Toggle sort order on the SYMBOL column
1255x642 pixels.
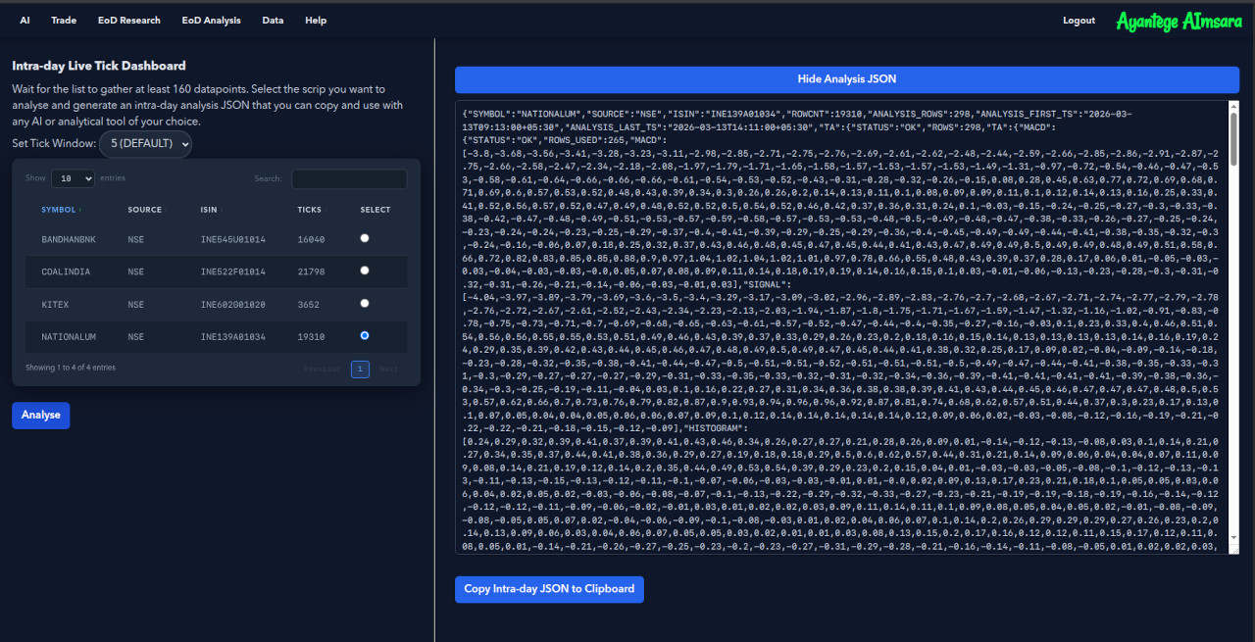tap(61, 209)
